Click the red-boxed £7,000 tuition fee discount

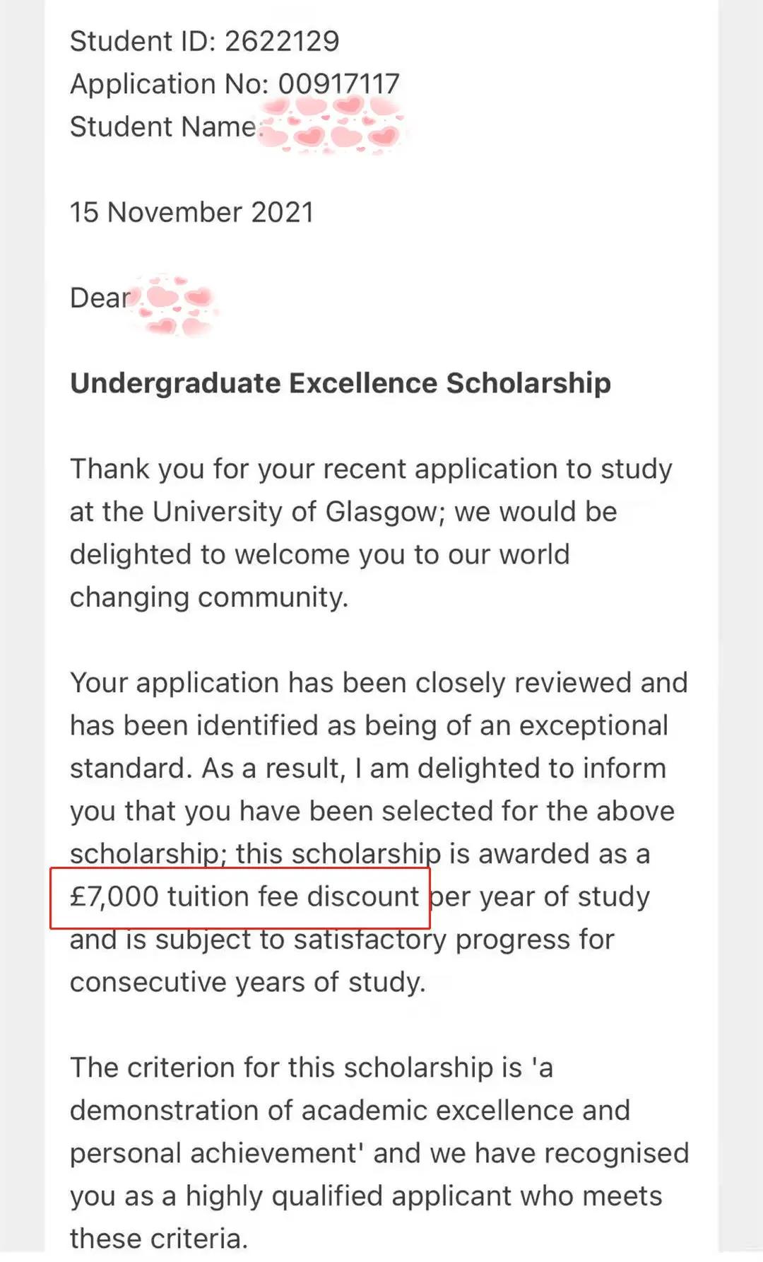point(244,896)
